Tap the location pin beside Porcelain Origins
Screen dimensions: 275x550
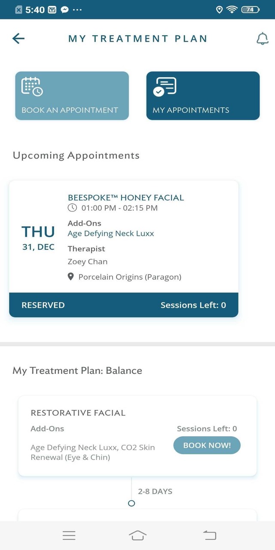tap(71, 277)
